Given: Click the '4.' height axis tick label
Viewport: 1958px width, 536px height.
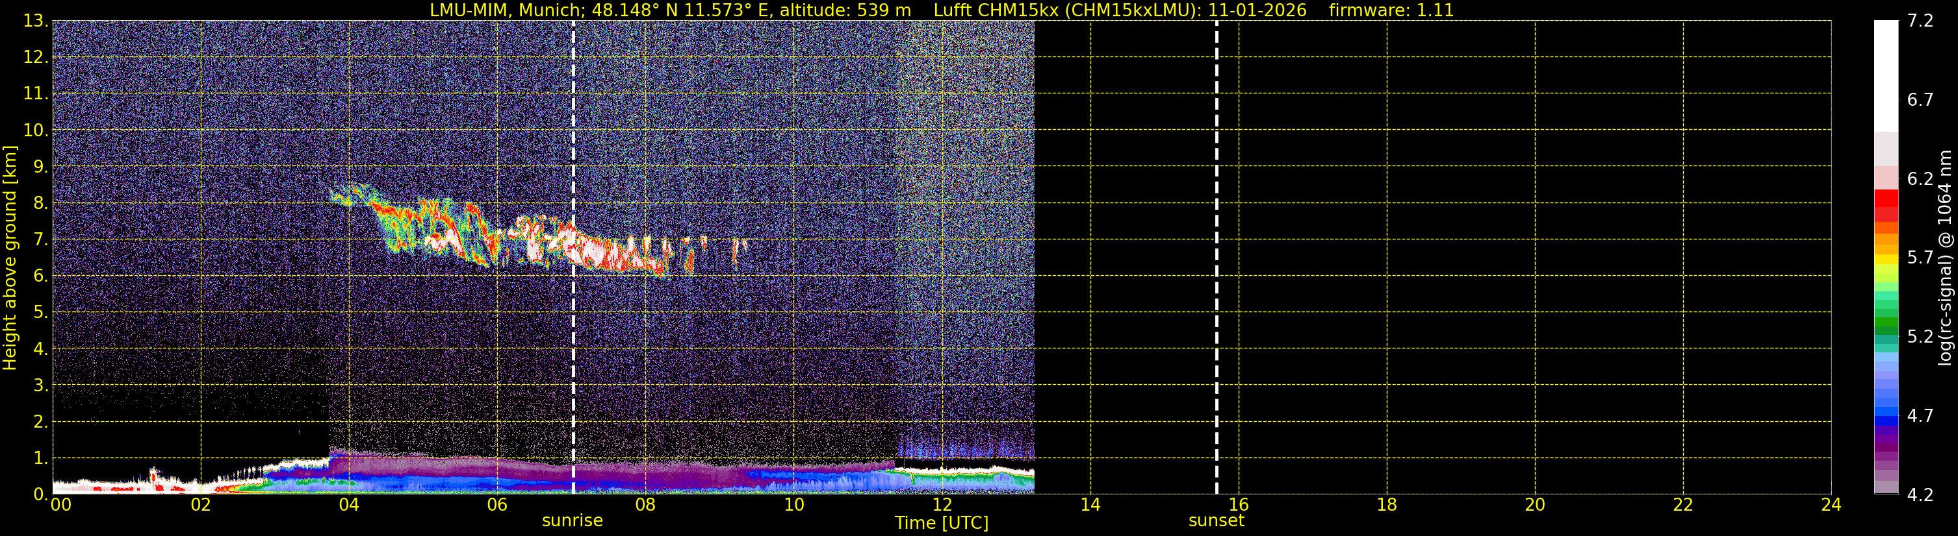Looking at the screenshot, I should [x=40, y=348].
